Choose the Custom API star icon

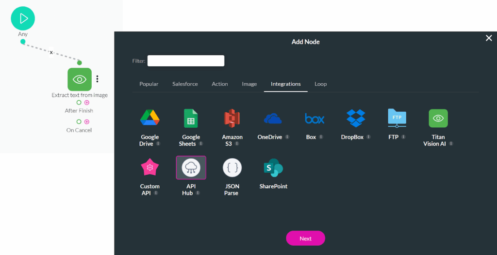149,167
